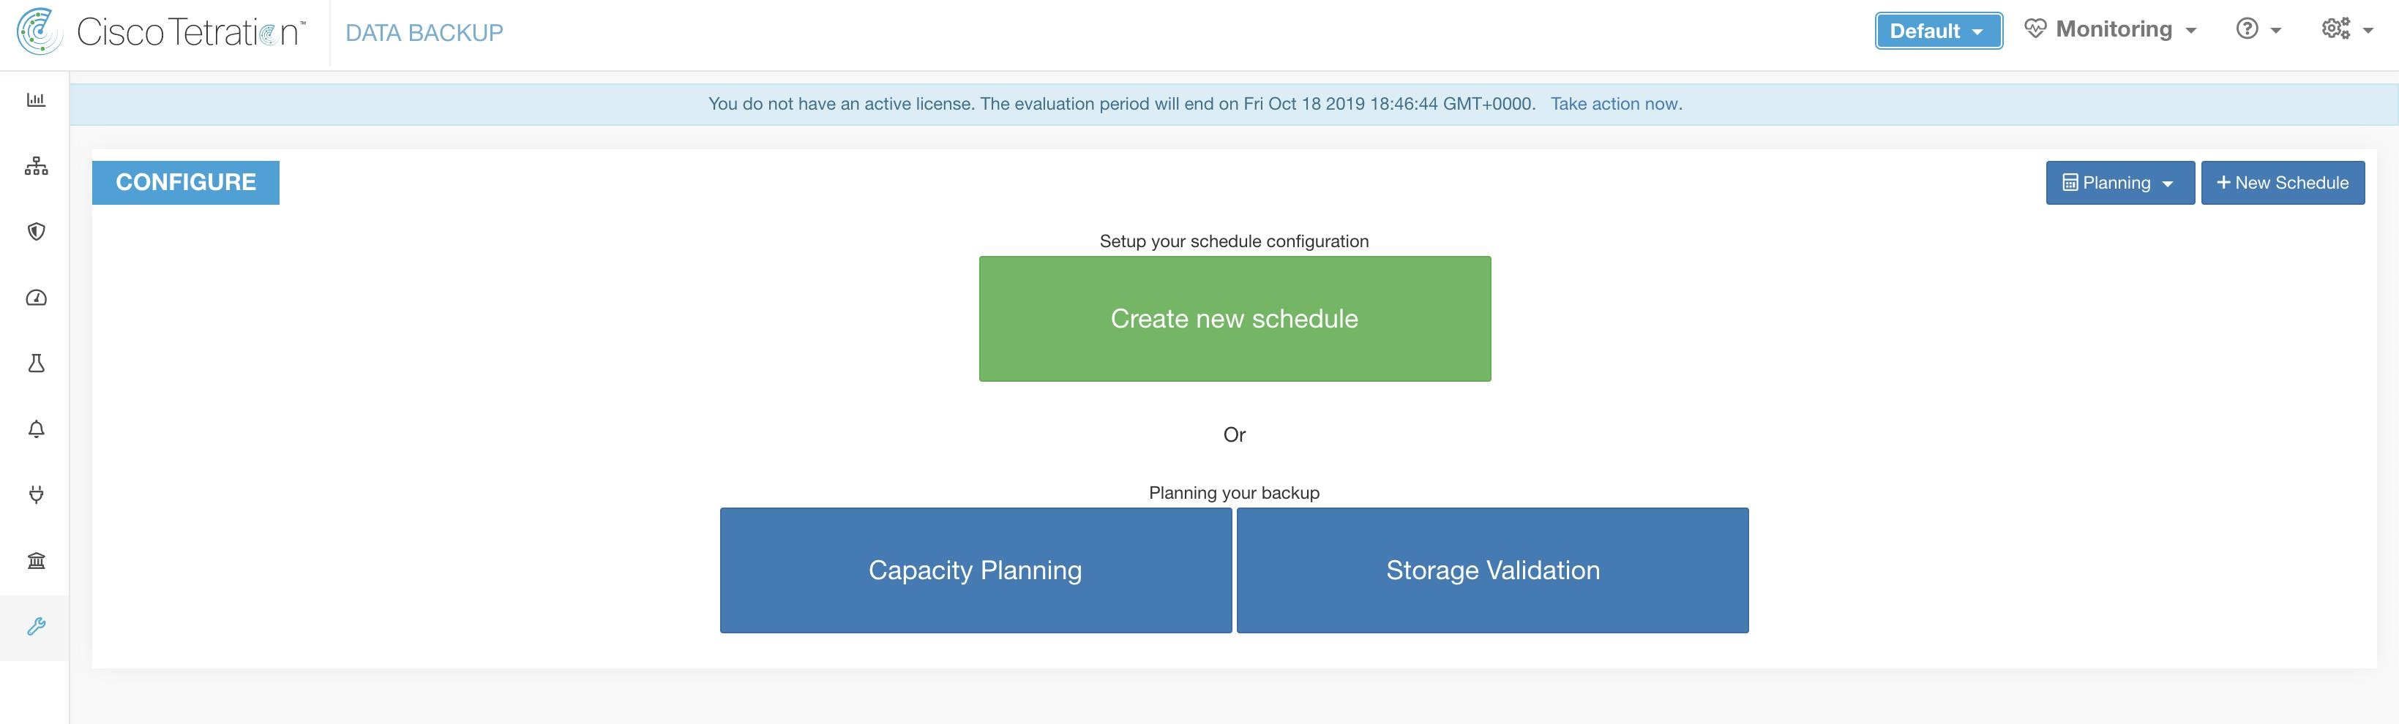Click the performance gauge icon in sidebar
Image resolution: width=2399 pixels, height=724 pixels.
coord(37,298)
